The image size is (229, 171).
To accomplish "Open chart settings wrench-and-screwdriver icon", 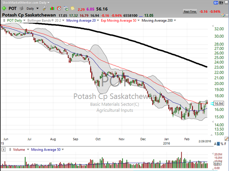I will point(45,8).
